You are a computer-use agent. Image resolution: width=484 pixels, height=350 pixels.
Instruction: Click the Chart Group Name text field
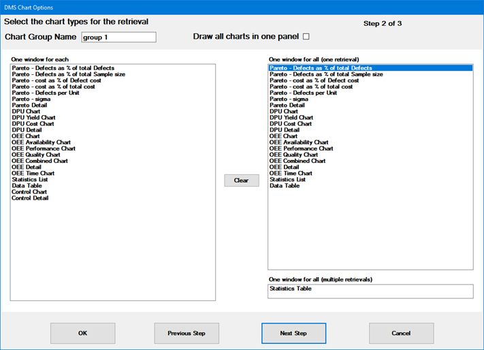click(118, 37)
